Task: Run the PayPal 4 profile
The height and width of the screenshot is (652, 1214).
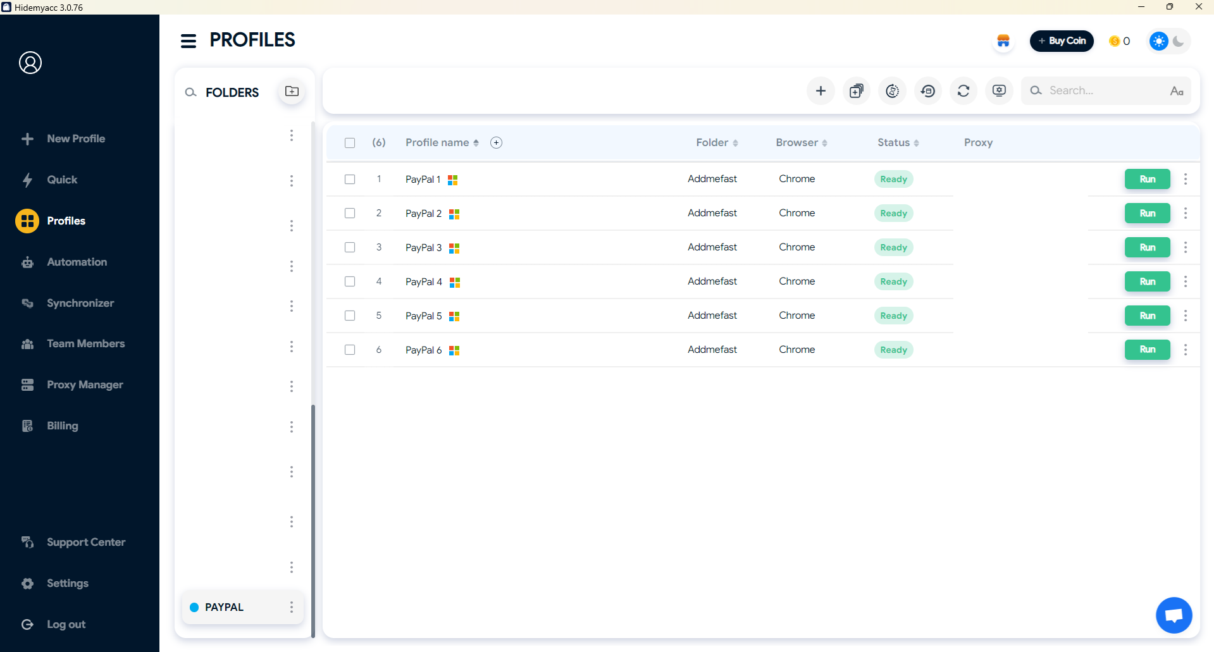Action: (x=1148, y=281)
